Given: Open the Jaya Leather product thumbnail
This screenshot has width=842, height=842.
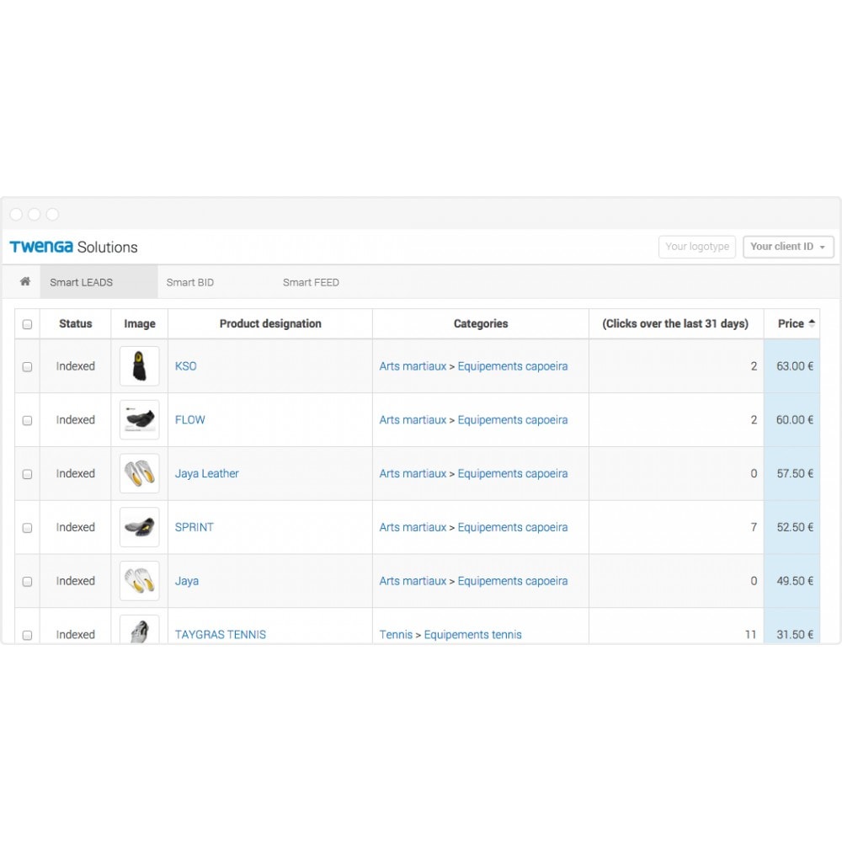Looking at the screenshot, I should [140, 473].
